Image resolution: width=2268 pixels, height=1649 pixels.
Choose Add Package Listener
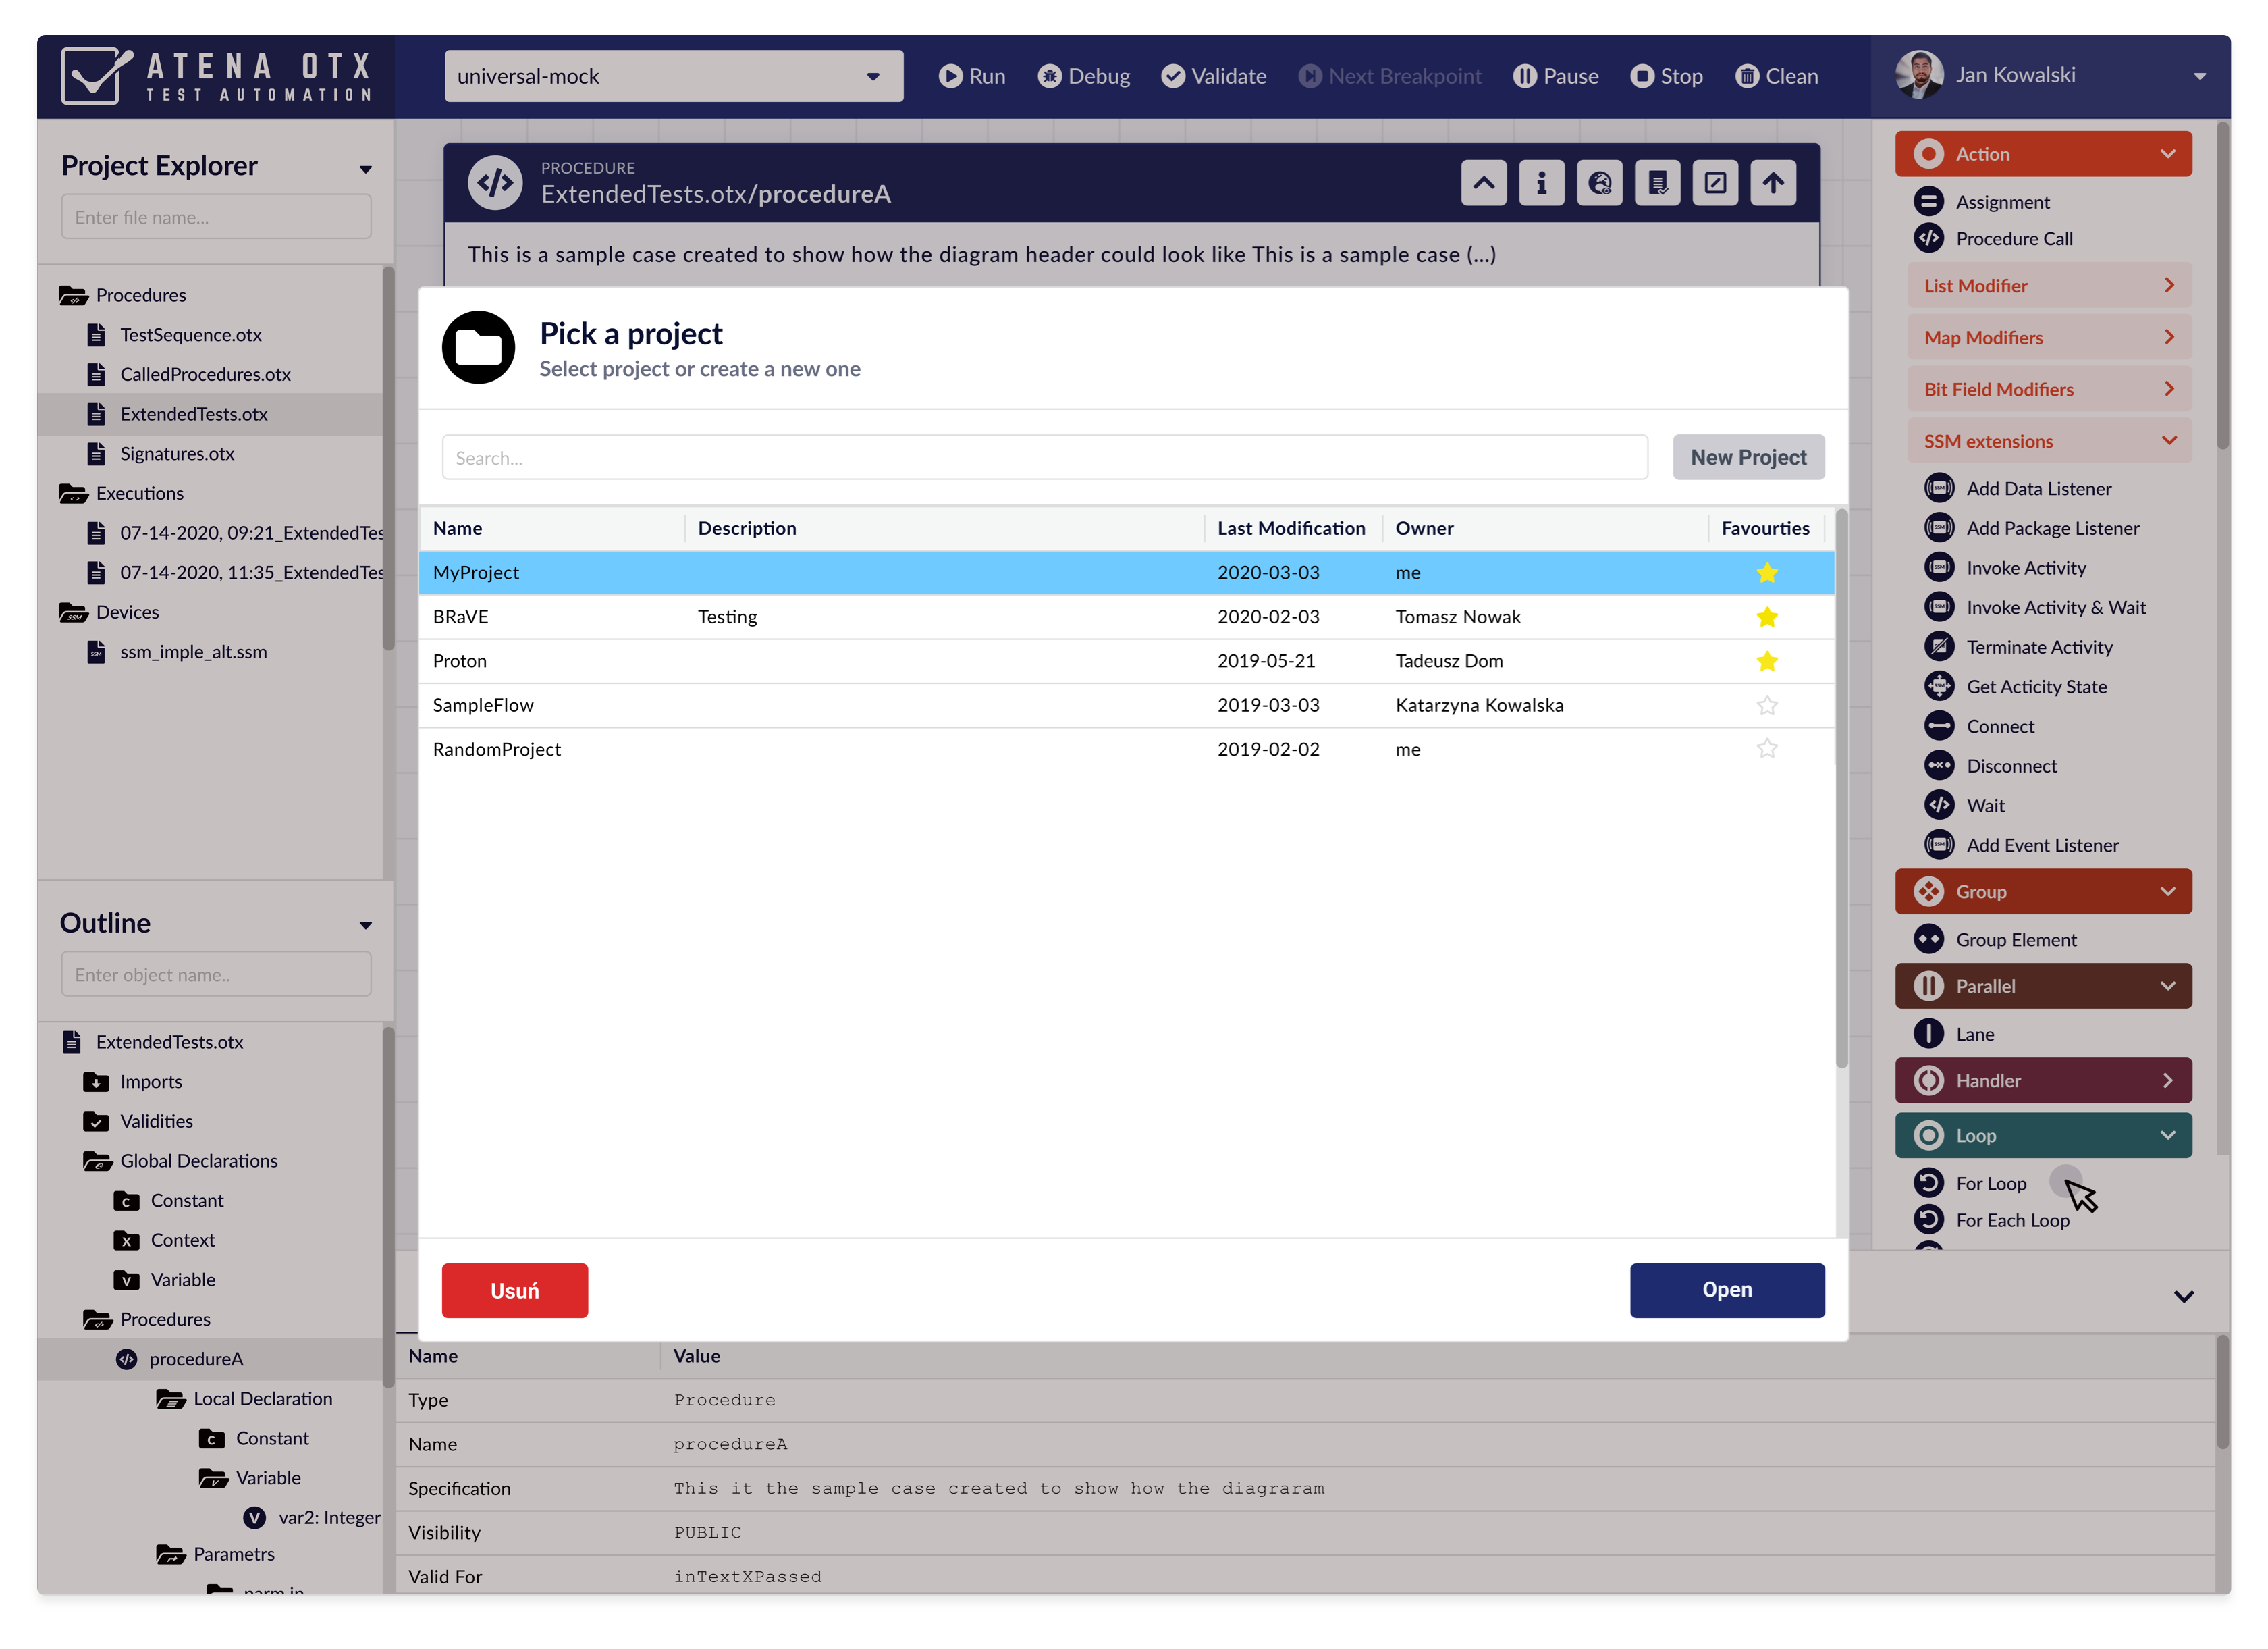coord(2033,528)
